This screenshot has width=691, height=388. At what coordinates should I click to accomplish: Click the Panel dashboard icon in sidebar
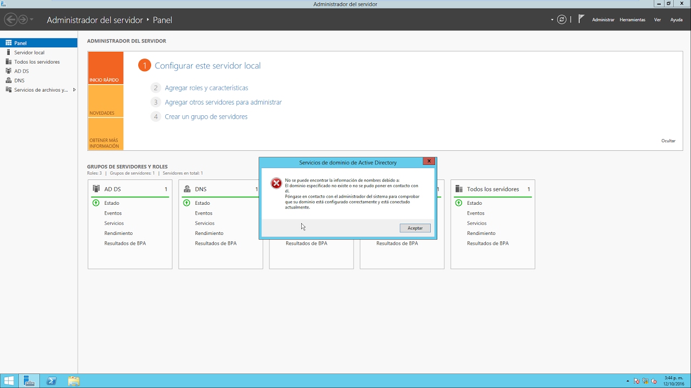[x=9, y=43]
